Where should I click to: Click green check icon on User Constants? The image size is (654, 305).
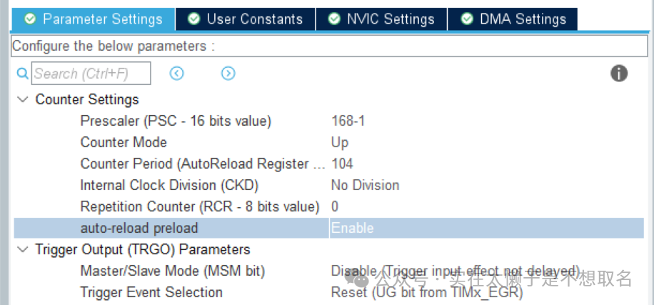[x=194, y=19]
